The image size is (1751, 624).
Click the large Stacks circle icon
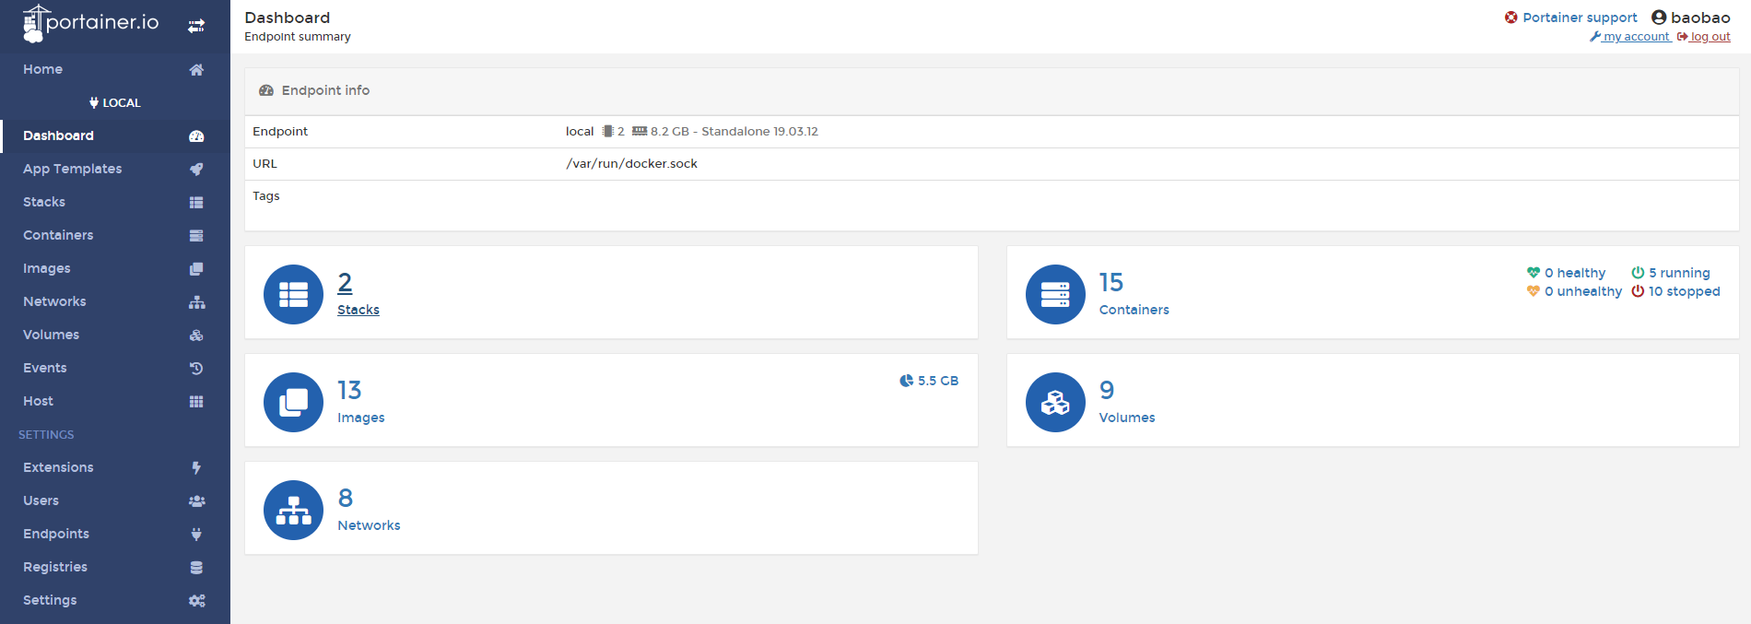click(x=293, y=294)
